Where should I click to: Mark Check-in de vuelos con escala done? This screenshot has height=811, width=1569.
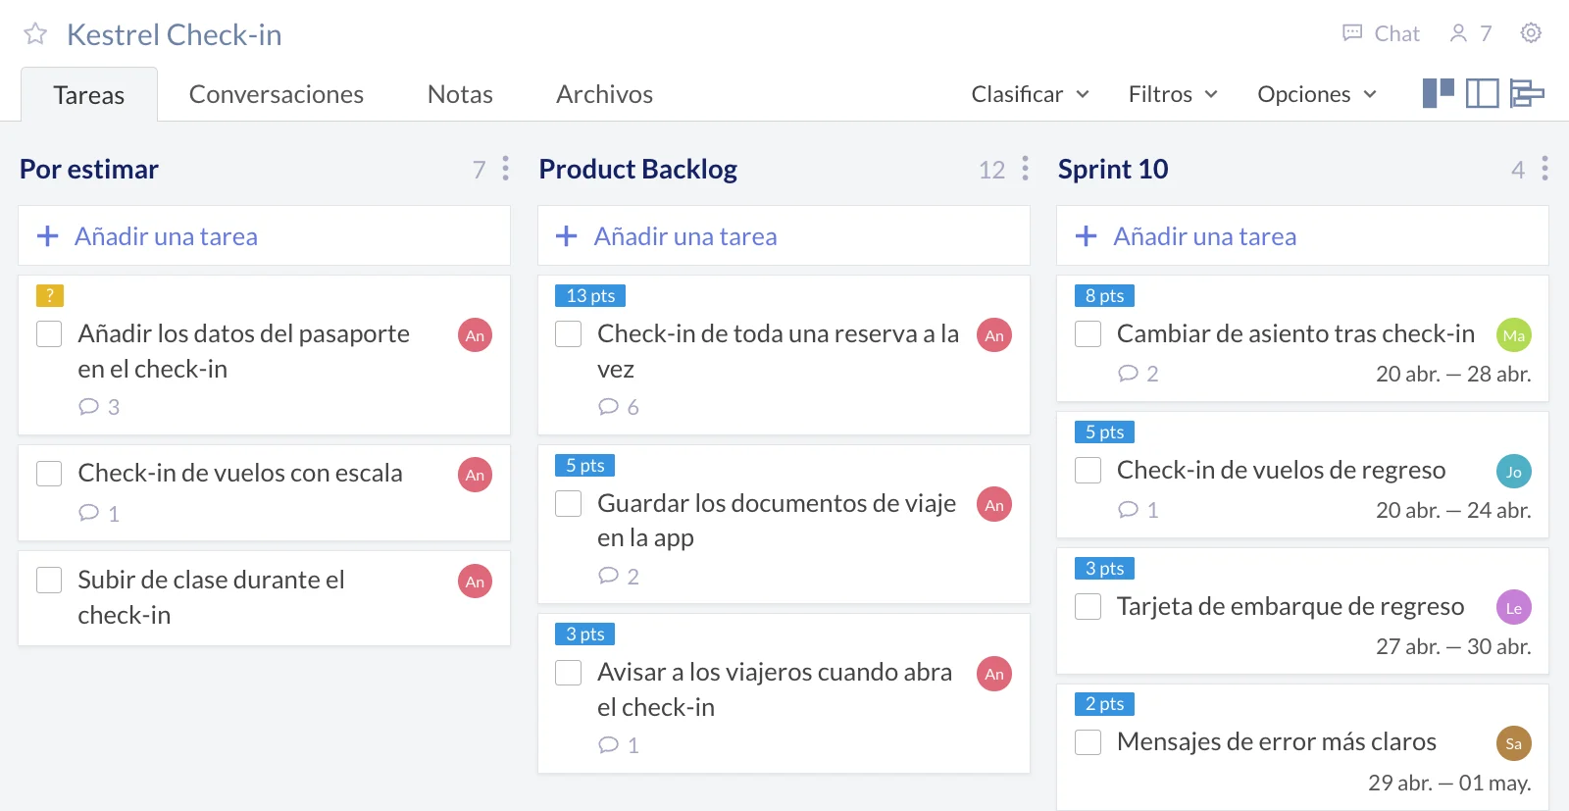(x=49, y=474)
